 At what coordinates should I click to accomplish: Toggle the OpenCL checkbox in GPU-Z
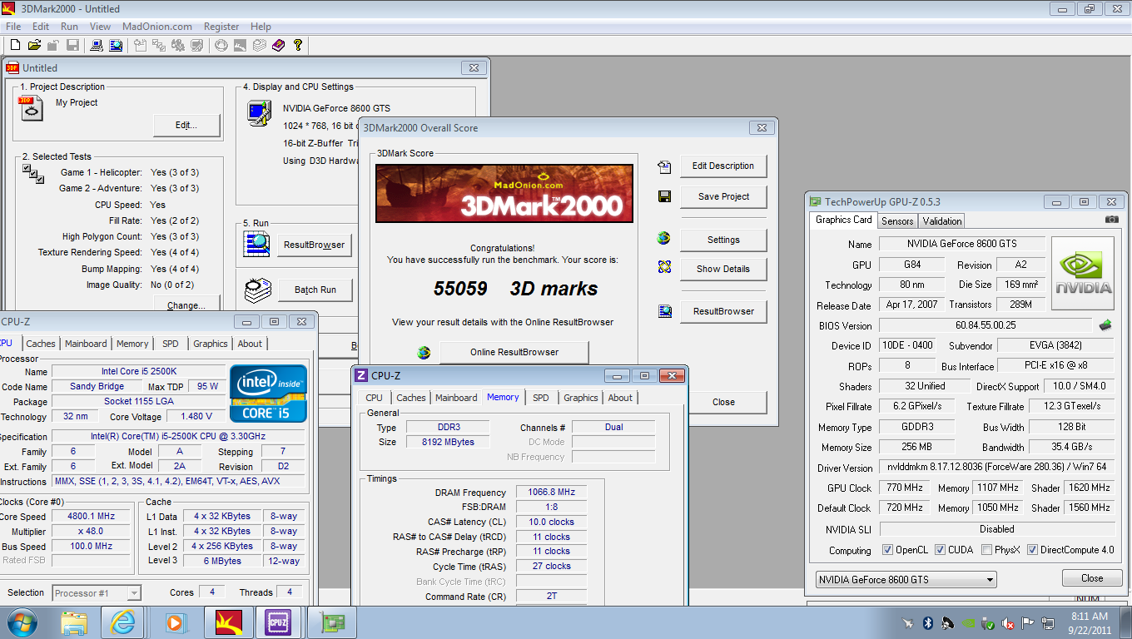(x=890, y=550)
